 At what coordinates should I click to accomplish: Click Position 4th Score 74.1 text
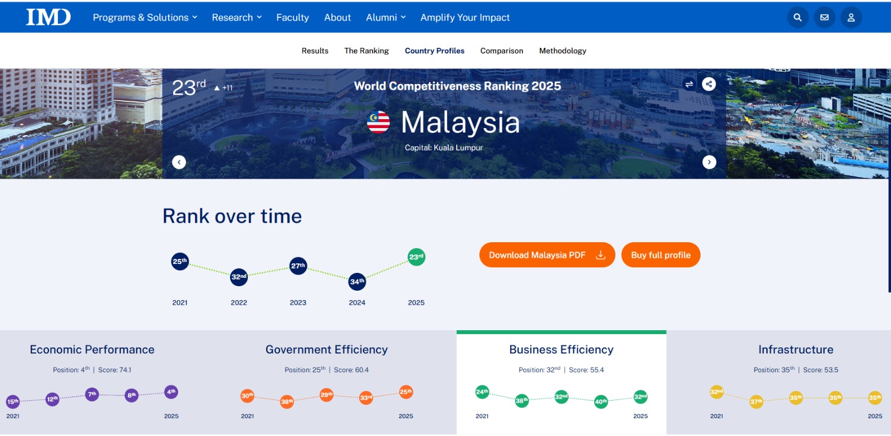click(92, 370)
